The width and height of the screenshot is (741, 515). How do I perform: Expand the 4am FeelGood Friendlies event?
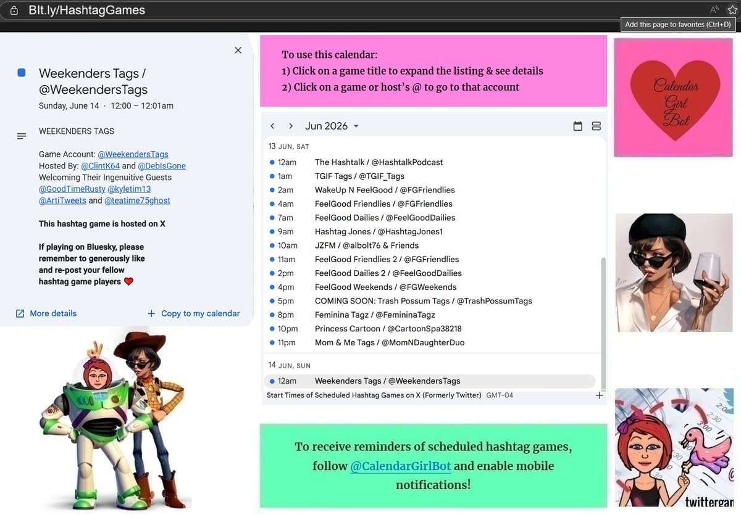tap(431, 204)
